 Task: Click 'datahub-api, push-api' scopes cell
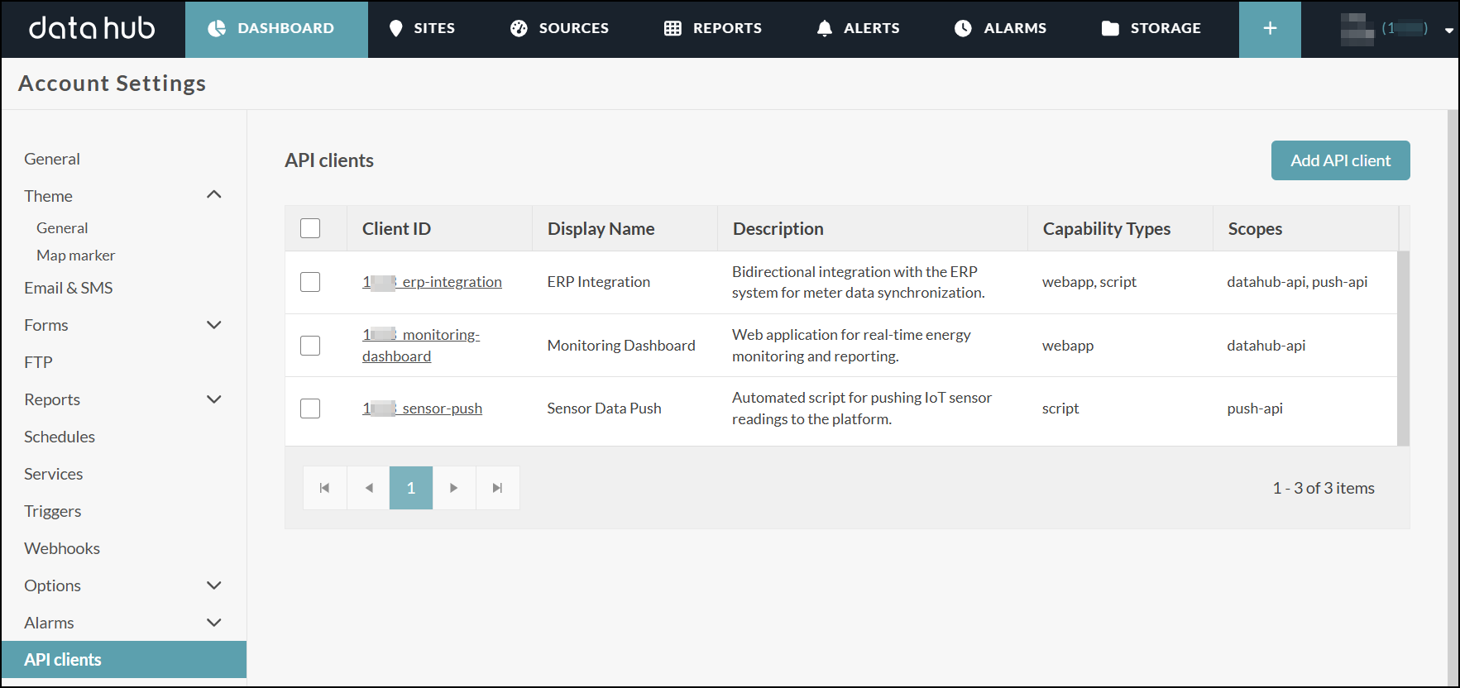[1297, 282]
